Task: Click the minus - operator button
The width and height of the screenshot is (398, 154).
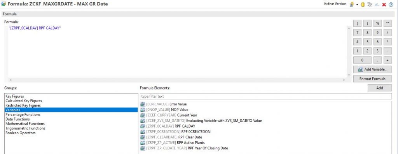Action: point(388,51)
